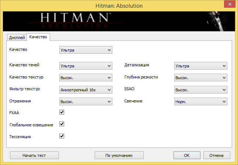
Task: Expand the Детализация dropdown
Action: [200, 66]
